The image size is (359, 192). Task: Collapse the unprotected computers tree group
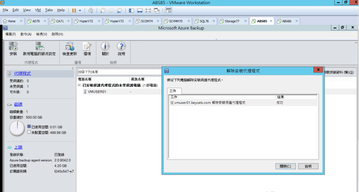(x=79, y=85)
